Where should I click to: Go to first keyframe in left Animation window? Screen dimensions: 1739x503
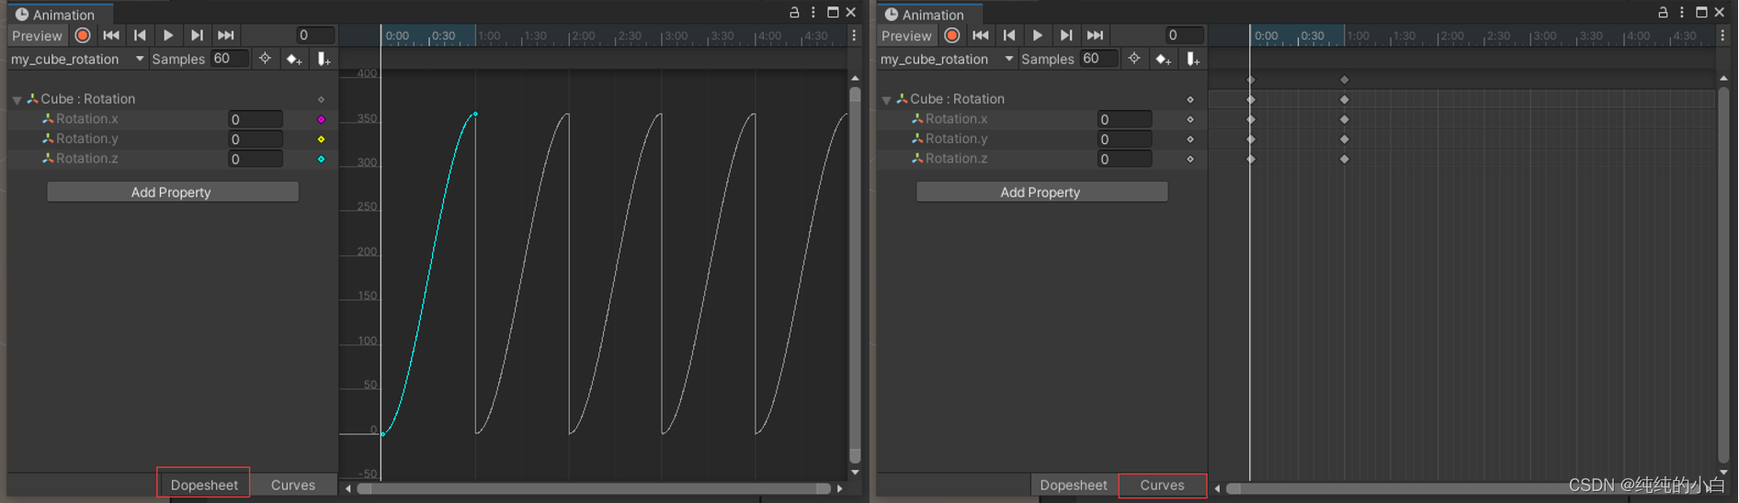coord(111,35)
